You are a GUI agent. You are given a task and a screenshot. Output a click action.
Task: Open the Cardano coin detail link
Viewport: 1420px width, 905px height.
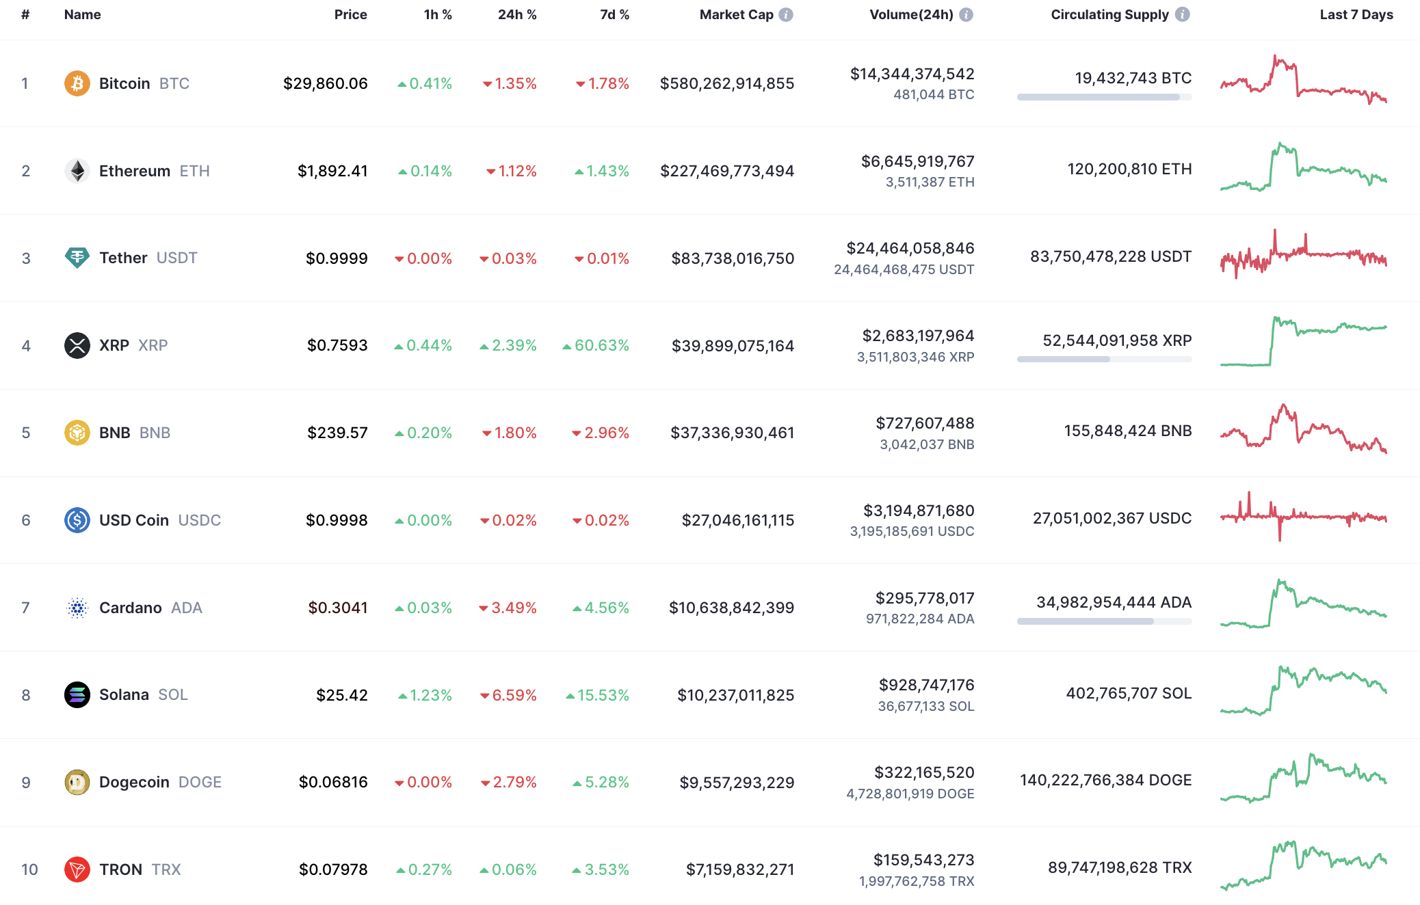(132, 607)
